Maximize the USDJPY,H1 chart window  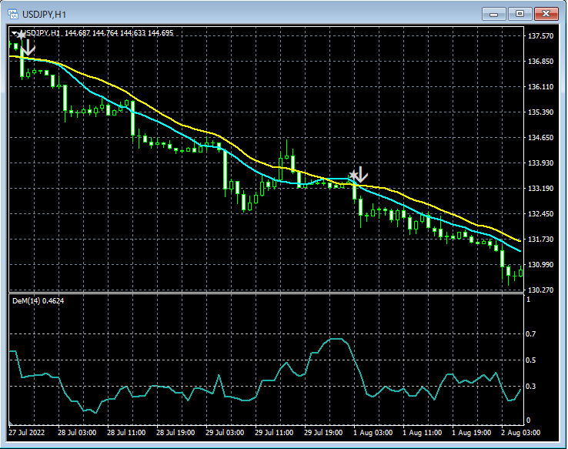(520, 14)
